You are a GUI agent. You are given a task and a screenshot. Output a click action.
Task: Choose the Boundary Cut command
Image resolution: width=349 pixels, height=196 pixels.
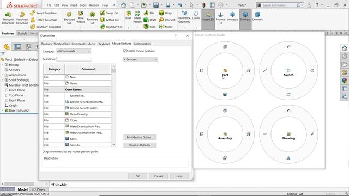click(x=111, y=27)
